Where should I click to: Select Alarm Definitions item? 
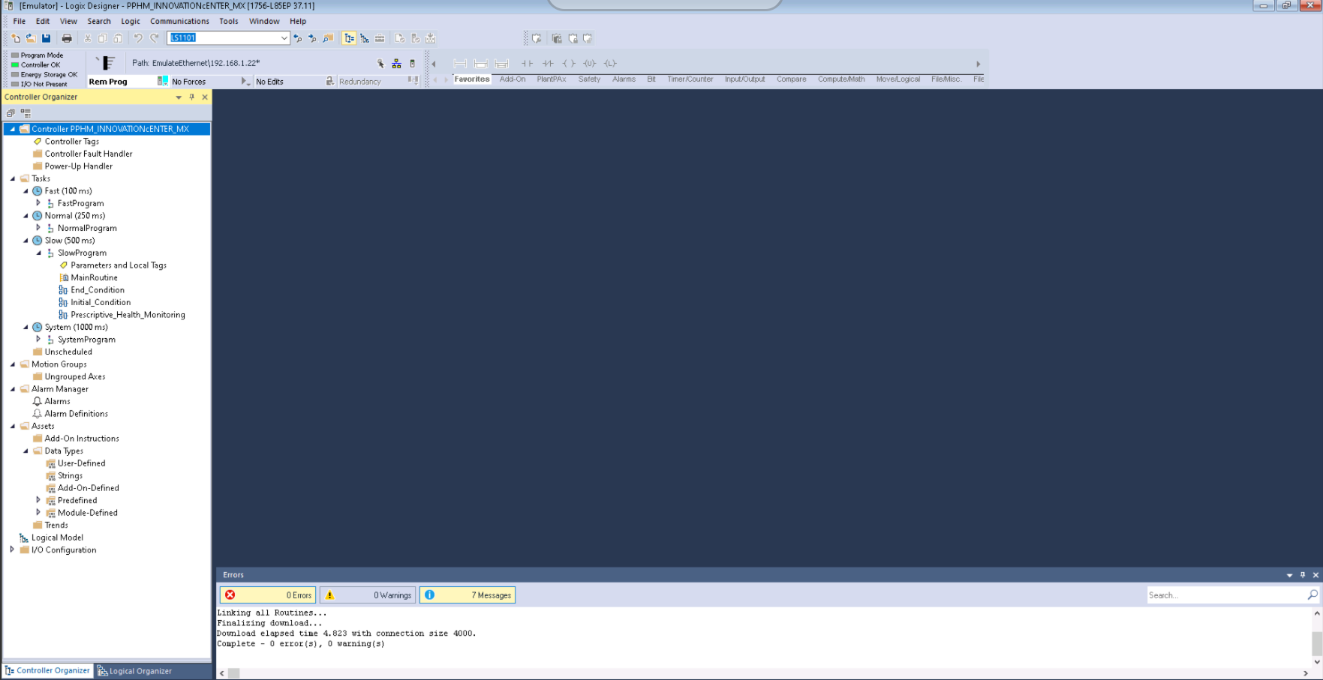[77, 414]
